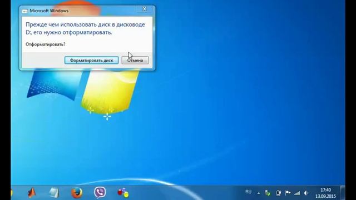
Task: Open Viber from the taskbar
Action: [100, 193]
